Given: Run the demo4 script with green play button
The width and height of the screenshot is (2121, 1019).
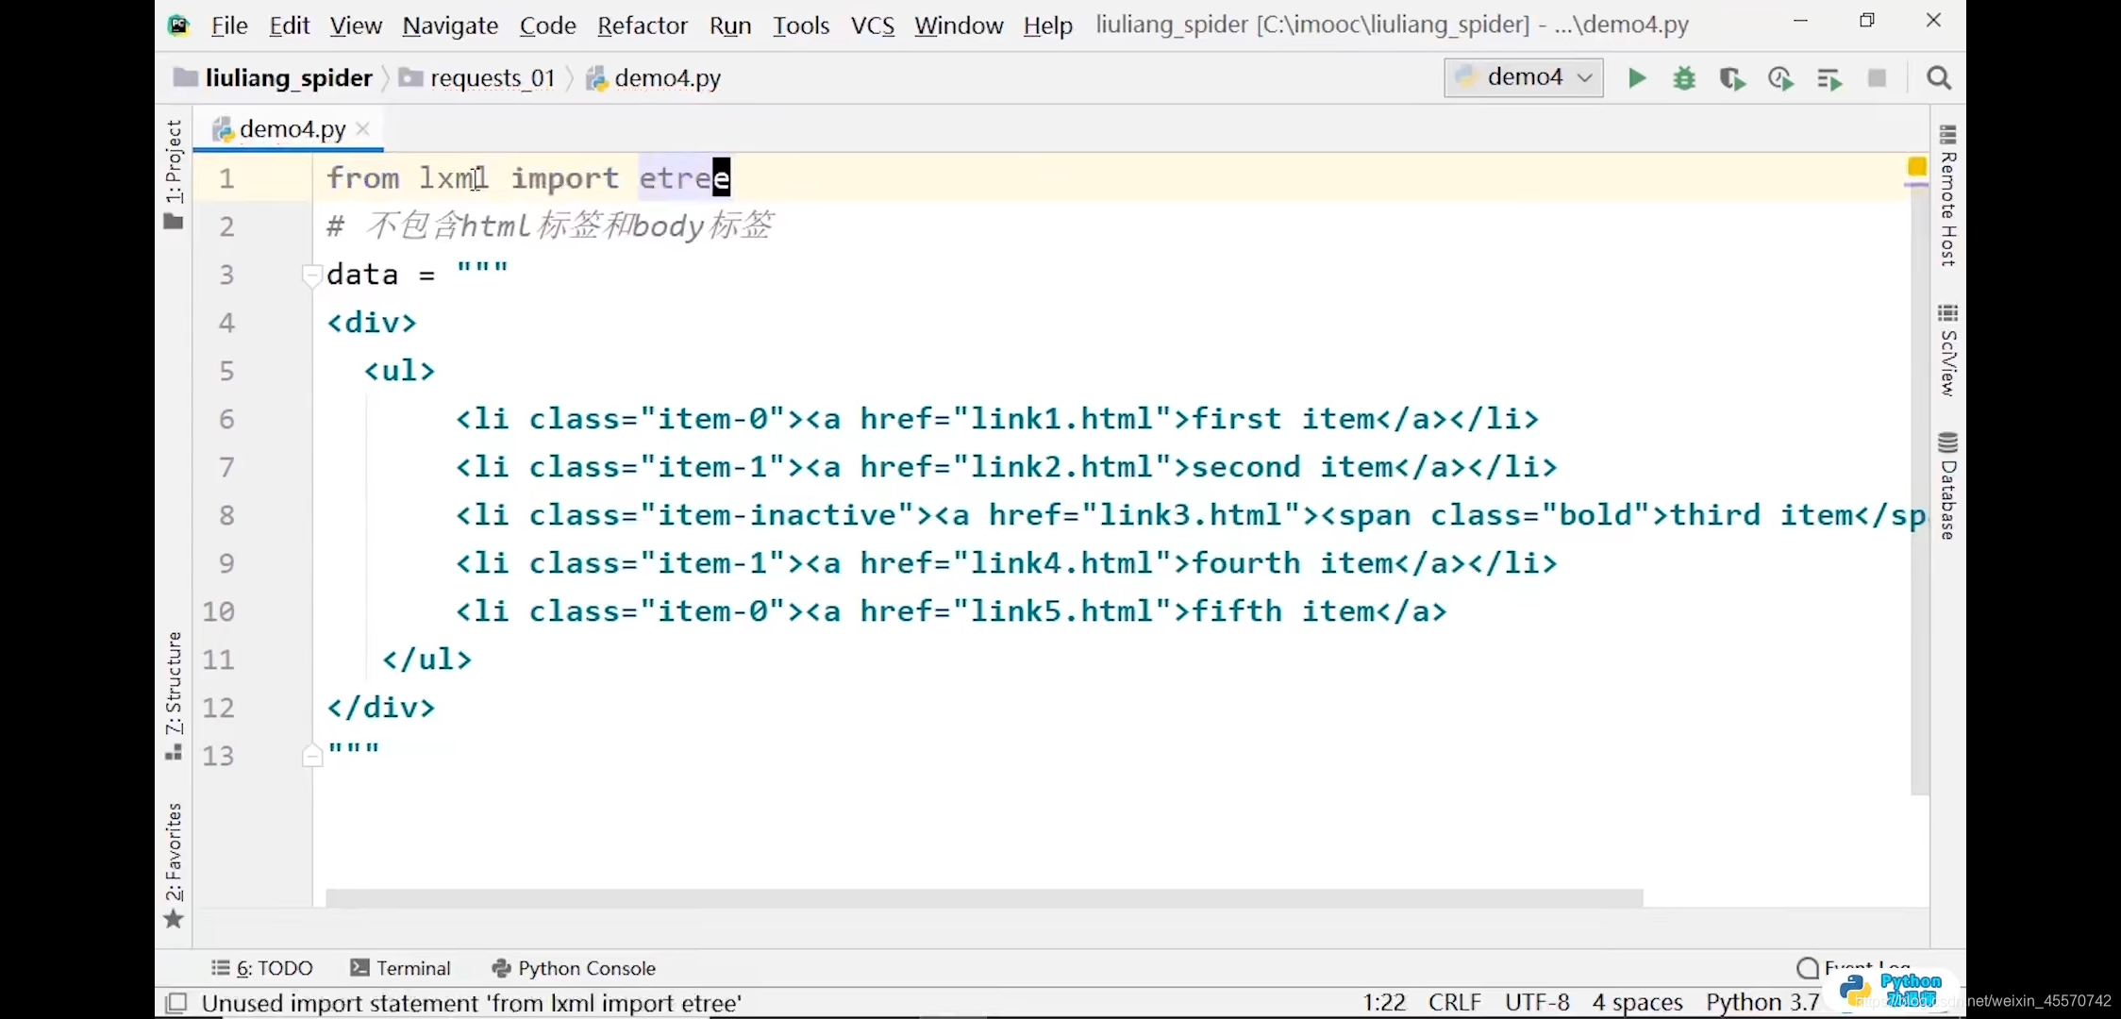Looking at the screenshot, I should (x=1637, y=78).
